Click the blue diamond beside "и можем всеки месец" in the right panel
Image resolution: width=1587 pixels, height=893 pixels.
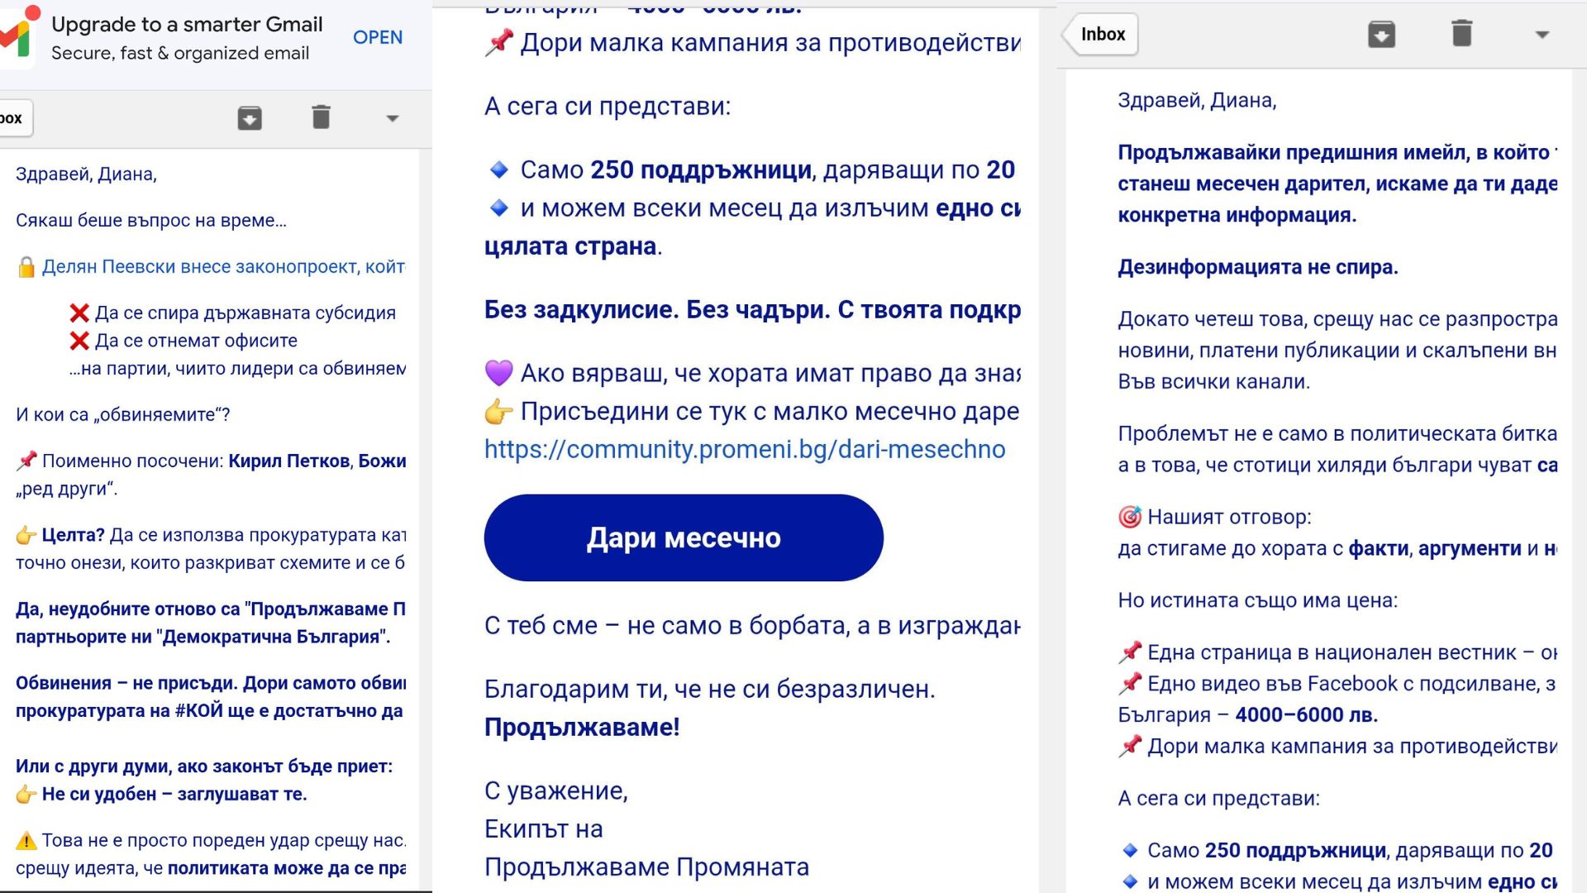point(1131,881)
